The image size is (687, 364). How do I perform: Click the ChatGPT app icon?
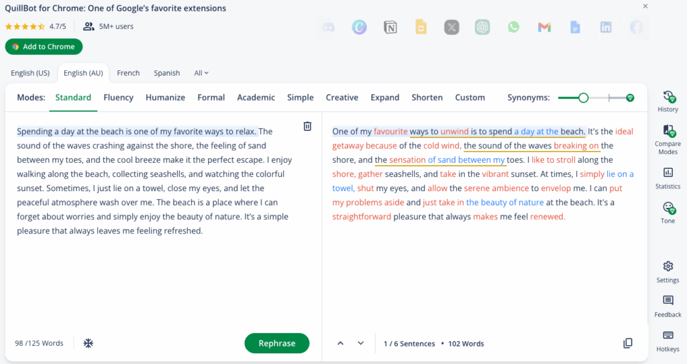click(x=482, y=27)
